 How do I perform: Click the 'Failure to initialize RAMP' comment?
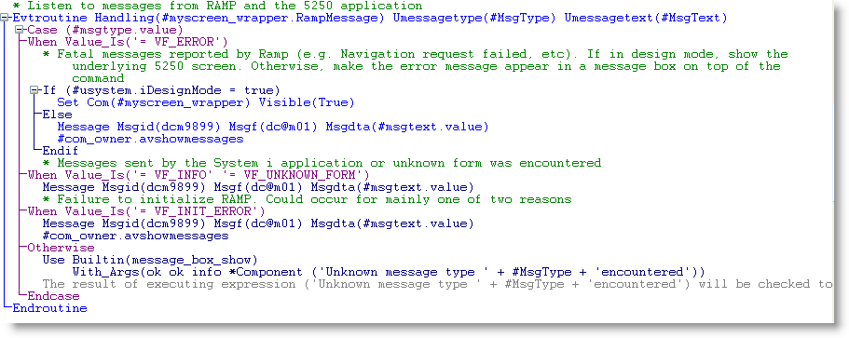pyautogui.click(x=307, y=199)
